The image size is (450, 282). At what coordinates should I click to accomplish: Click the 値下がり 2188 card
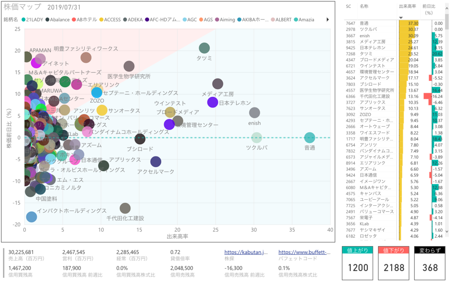(x=394, y=263)
